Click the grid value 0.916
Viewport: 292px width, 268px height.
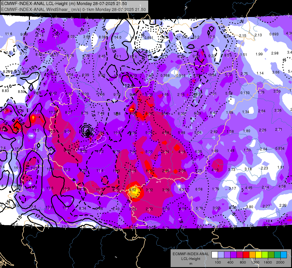coord(181,76)
